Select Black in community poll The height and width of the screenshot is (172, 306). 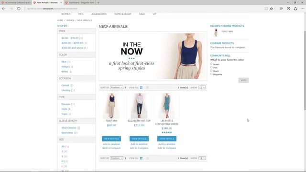click(x=211, y=71)
